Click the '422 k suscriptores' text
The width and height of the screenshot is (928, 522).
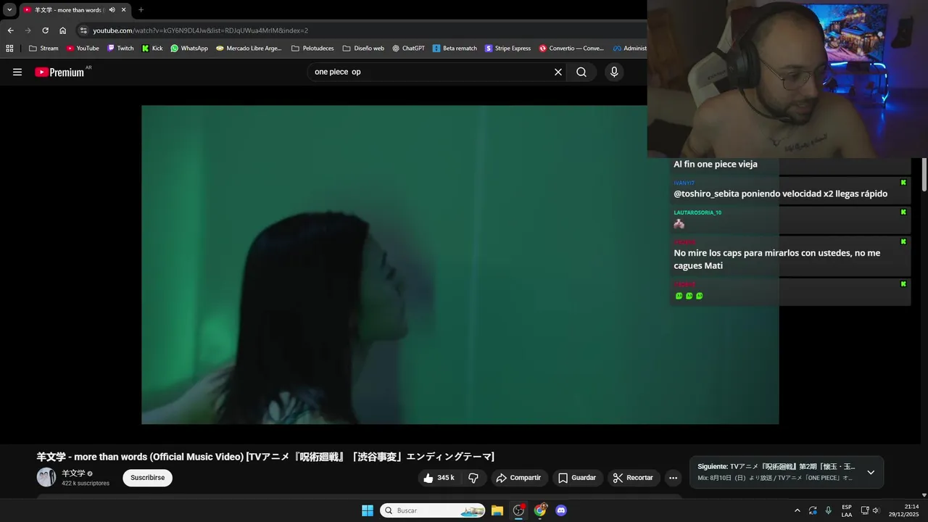(x=86, y=483)
